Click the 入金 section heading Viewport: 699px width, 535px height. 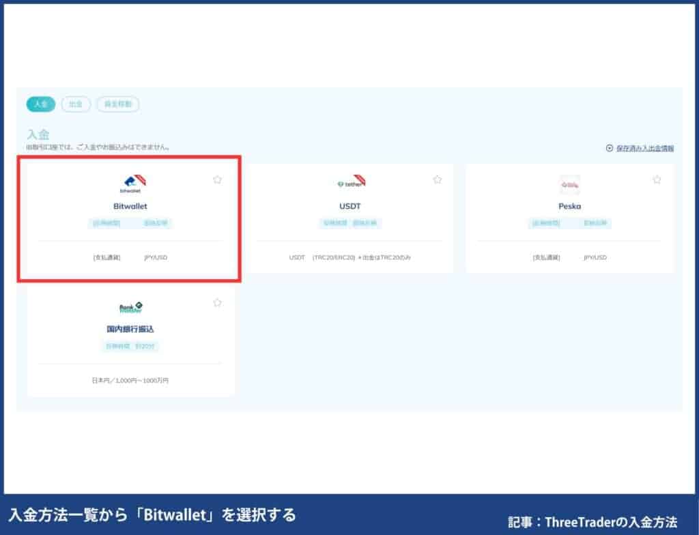tap(38, 134)
